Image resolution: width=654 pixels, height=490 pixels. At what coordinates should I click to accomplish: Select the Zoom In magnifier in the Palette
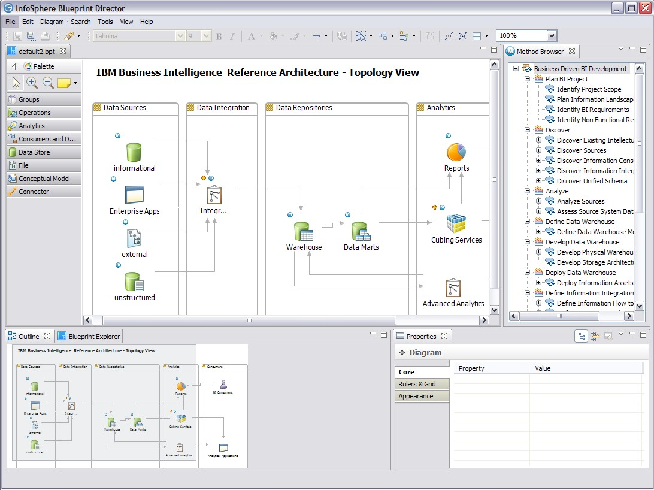coord(32,83)
